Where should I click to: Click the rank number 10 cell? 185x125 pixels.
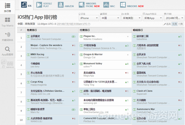pyautogui.click(x=21, y=120)
